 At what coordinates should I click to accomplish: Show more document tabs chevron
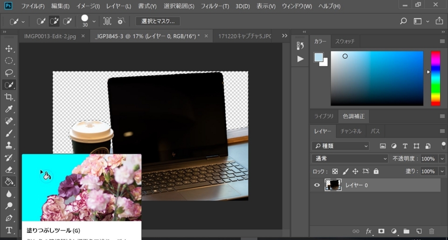284,36
